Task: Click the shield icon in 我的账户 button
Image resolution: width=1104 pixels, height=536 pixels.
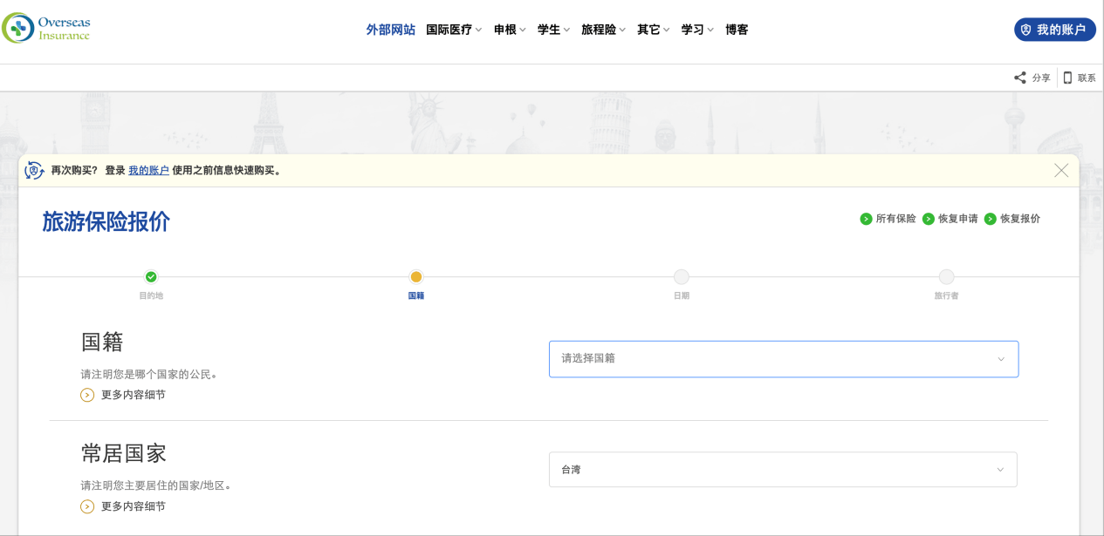Action: (x=1025, y=30)
